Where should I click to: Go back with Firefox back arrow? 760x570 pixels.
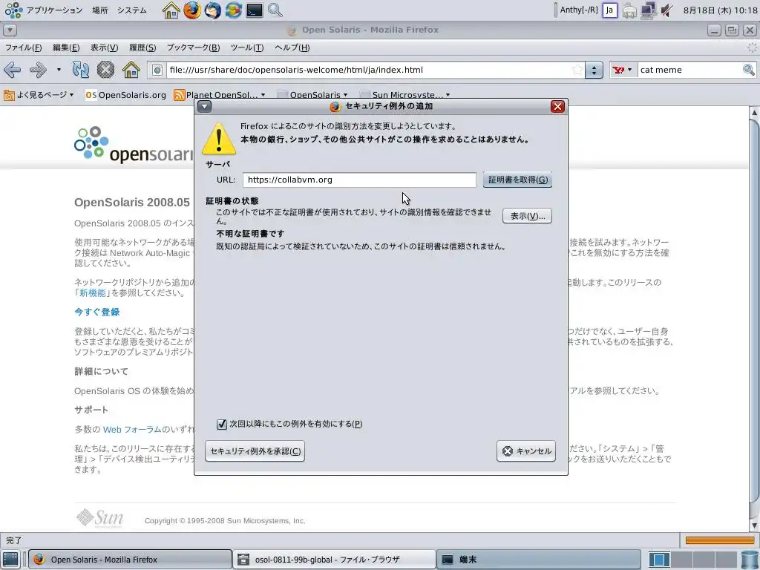[x=13, y=70]
